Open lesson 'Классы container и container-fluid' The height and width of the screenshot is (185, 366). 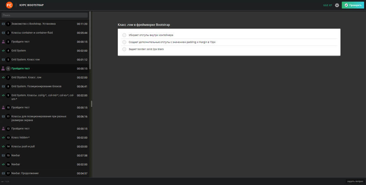tap(32, 33)
